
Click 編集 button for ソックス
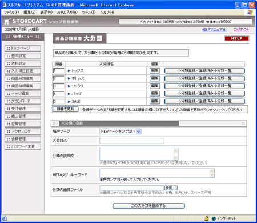pyautogui.click(x=155, y=86)
